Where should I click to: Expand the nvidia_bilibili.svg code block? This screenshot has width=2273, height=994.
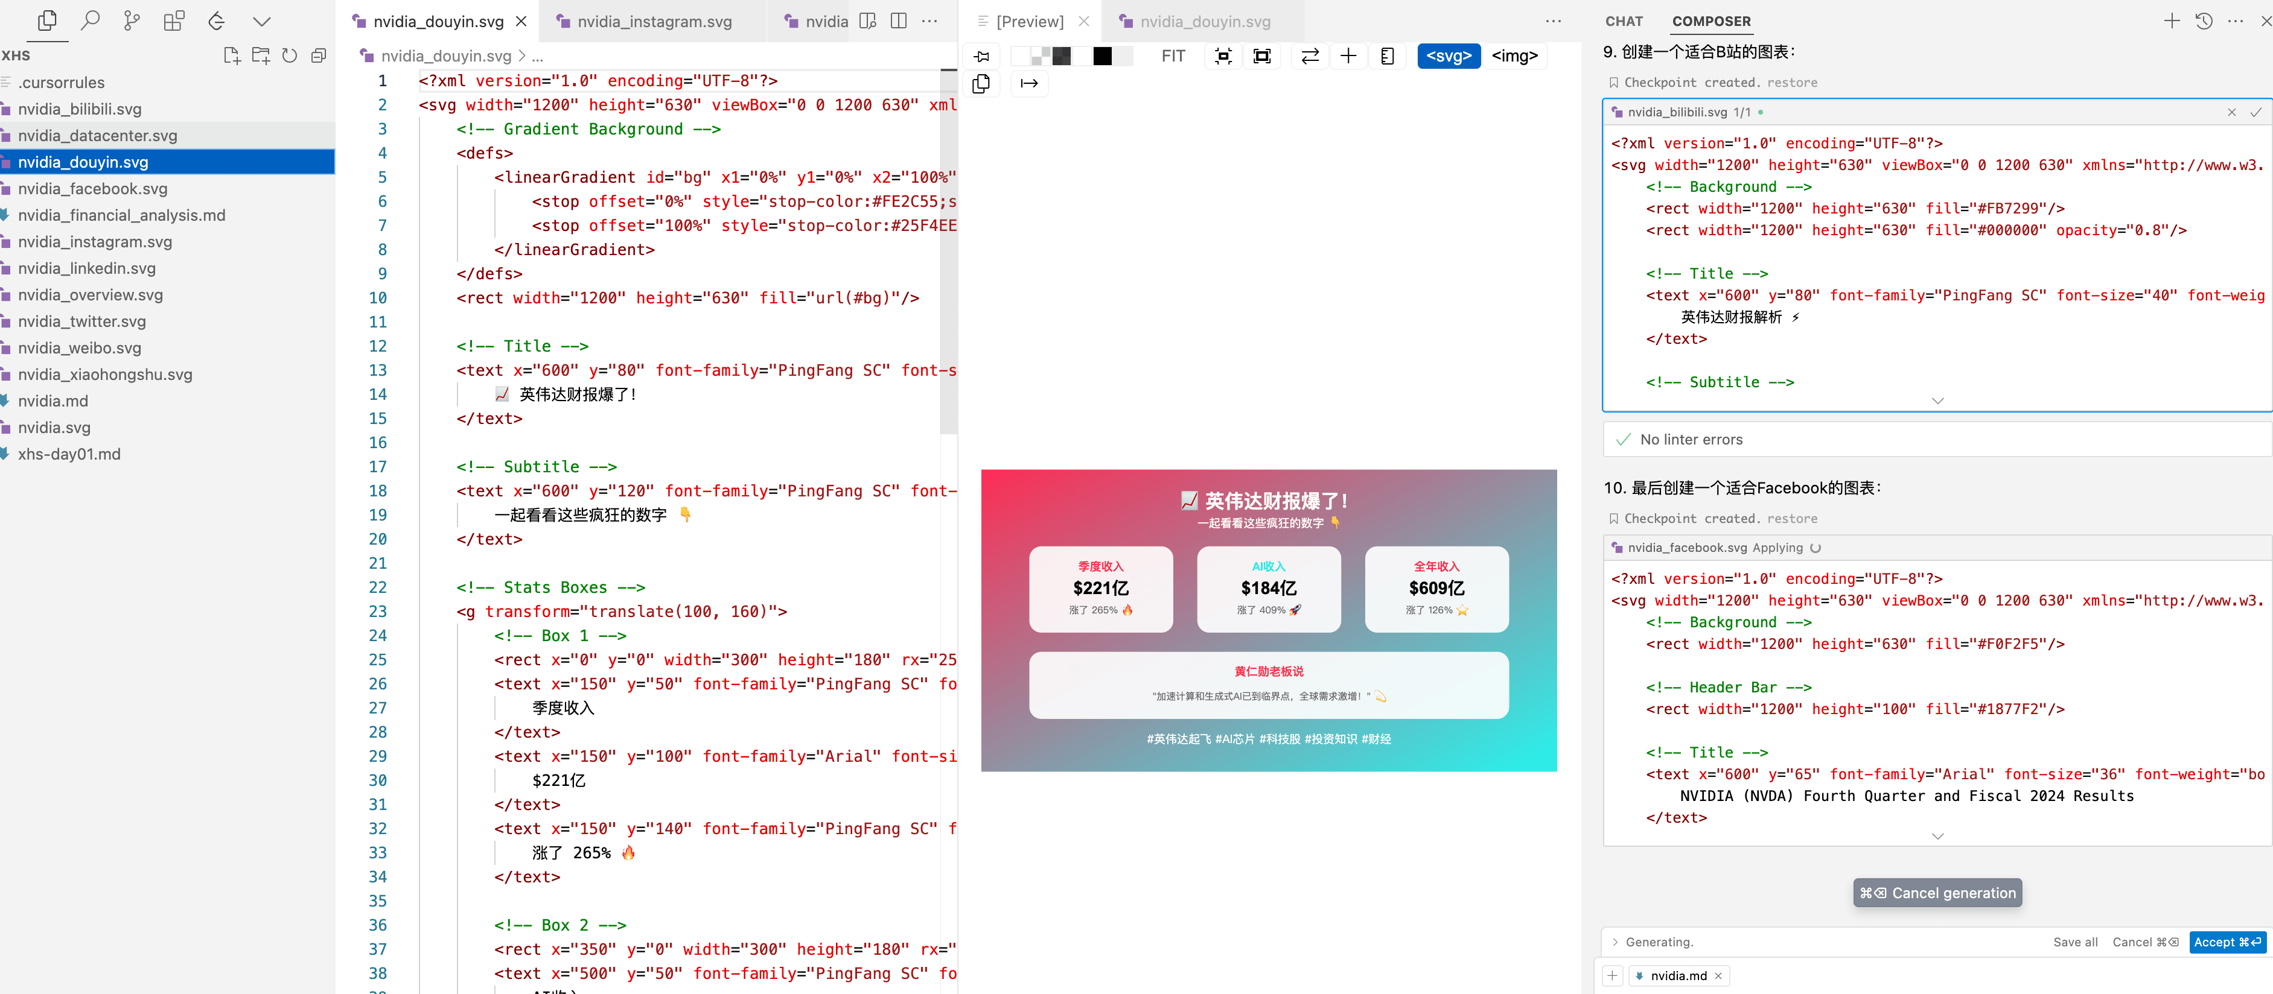[x=1937, y=400]
